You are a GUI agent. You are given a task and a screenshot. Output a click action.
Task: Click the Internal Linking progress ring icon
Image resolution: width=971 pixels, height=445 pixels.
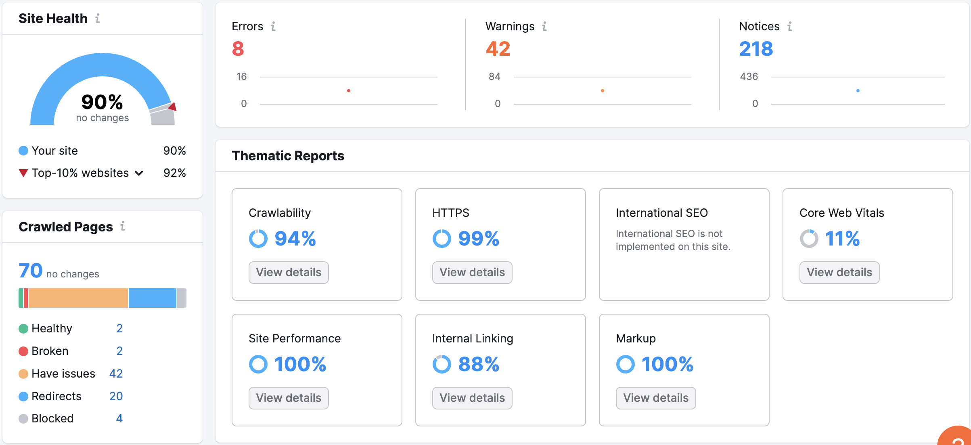442,364
